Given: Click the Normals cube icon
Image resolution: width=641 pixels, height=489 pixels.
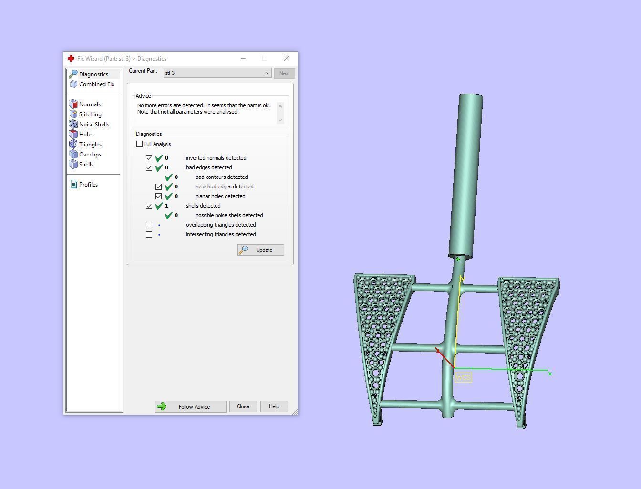Looking at the screenshot, I should [x=73, y=104].
